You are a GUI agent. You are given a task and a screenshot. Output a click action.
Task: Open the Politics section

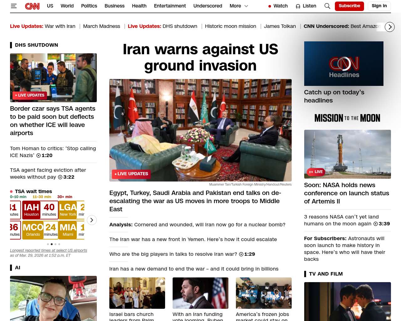pos(89,6)
